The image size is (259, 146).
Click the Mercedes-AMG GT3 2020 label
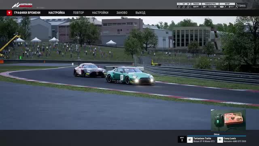coord(235,142)
